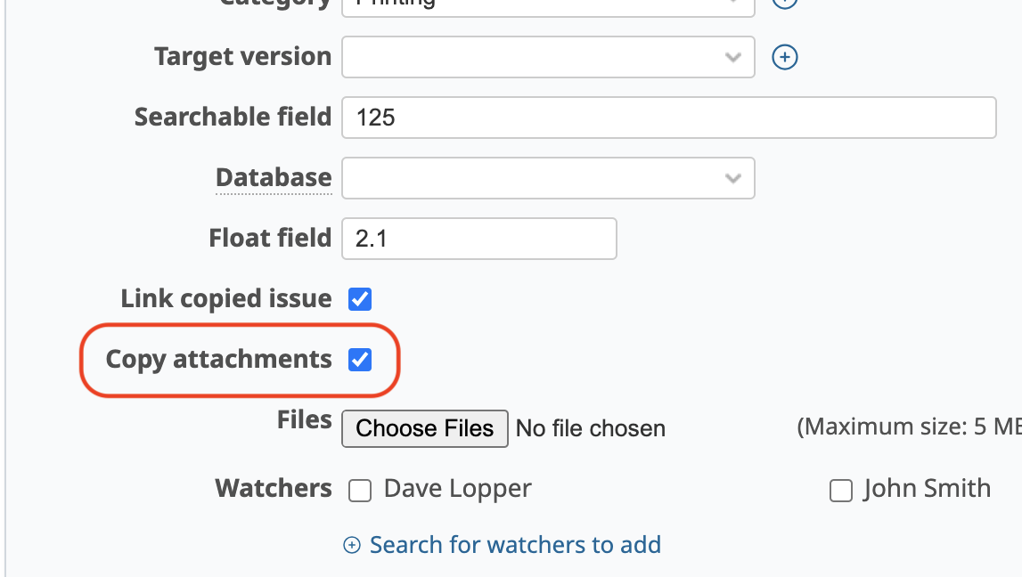Click the add icon next to Category dropdown
The height and width of the screenshot is (577, 1022).
coord(784,3)
